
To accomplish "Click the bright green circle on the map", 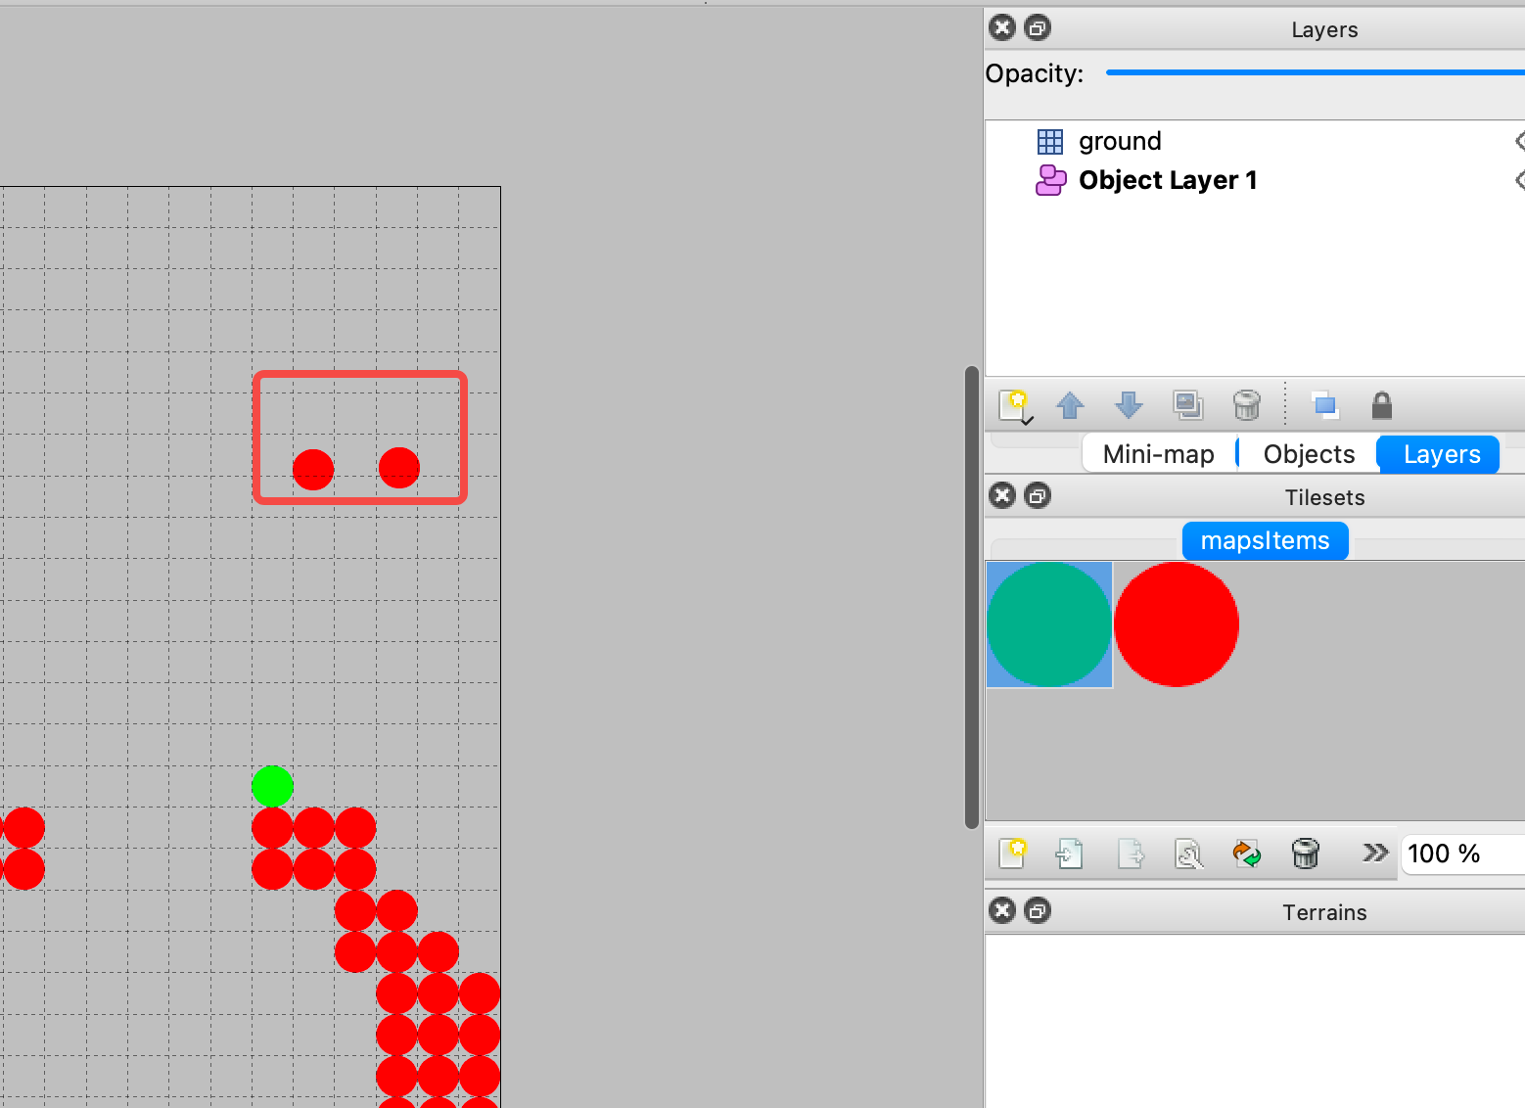I will (272, 786).
